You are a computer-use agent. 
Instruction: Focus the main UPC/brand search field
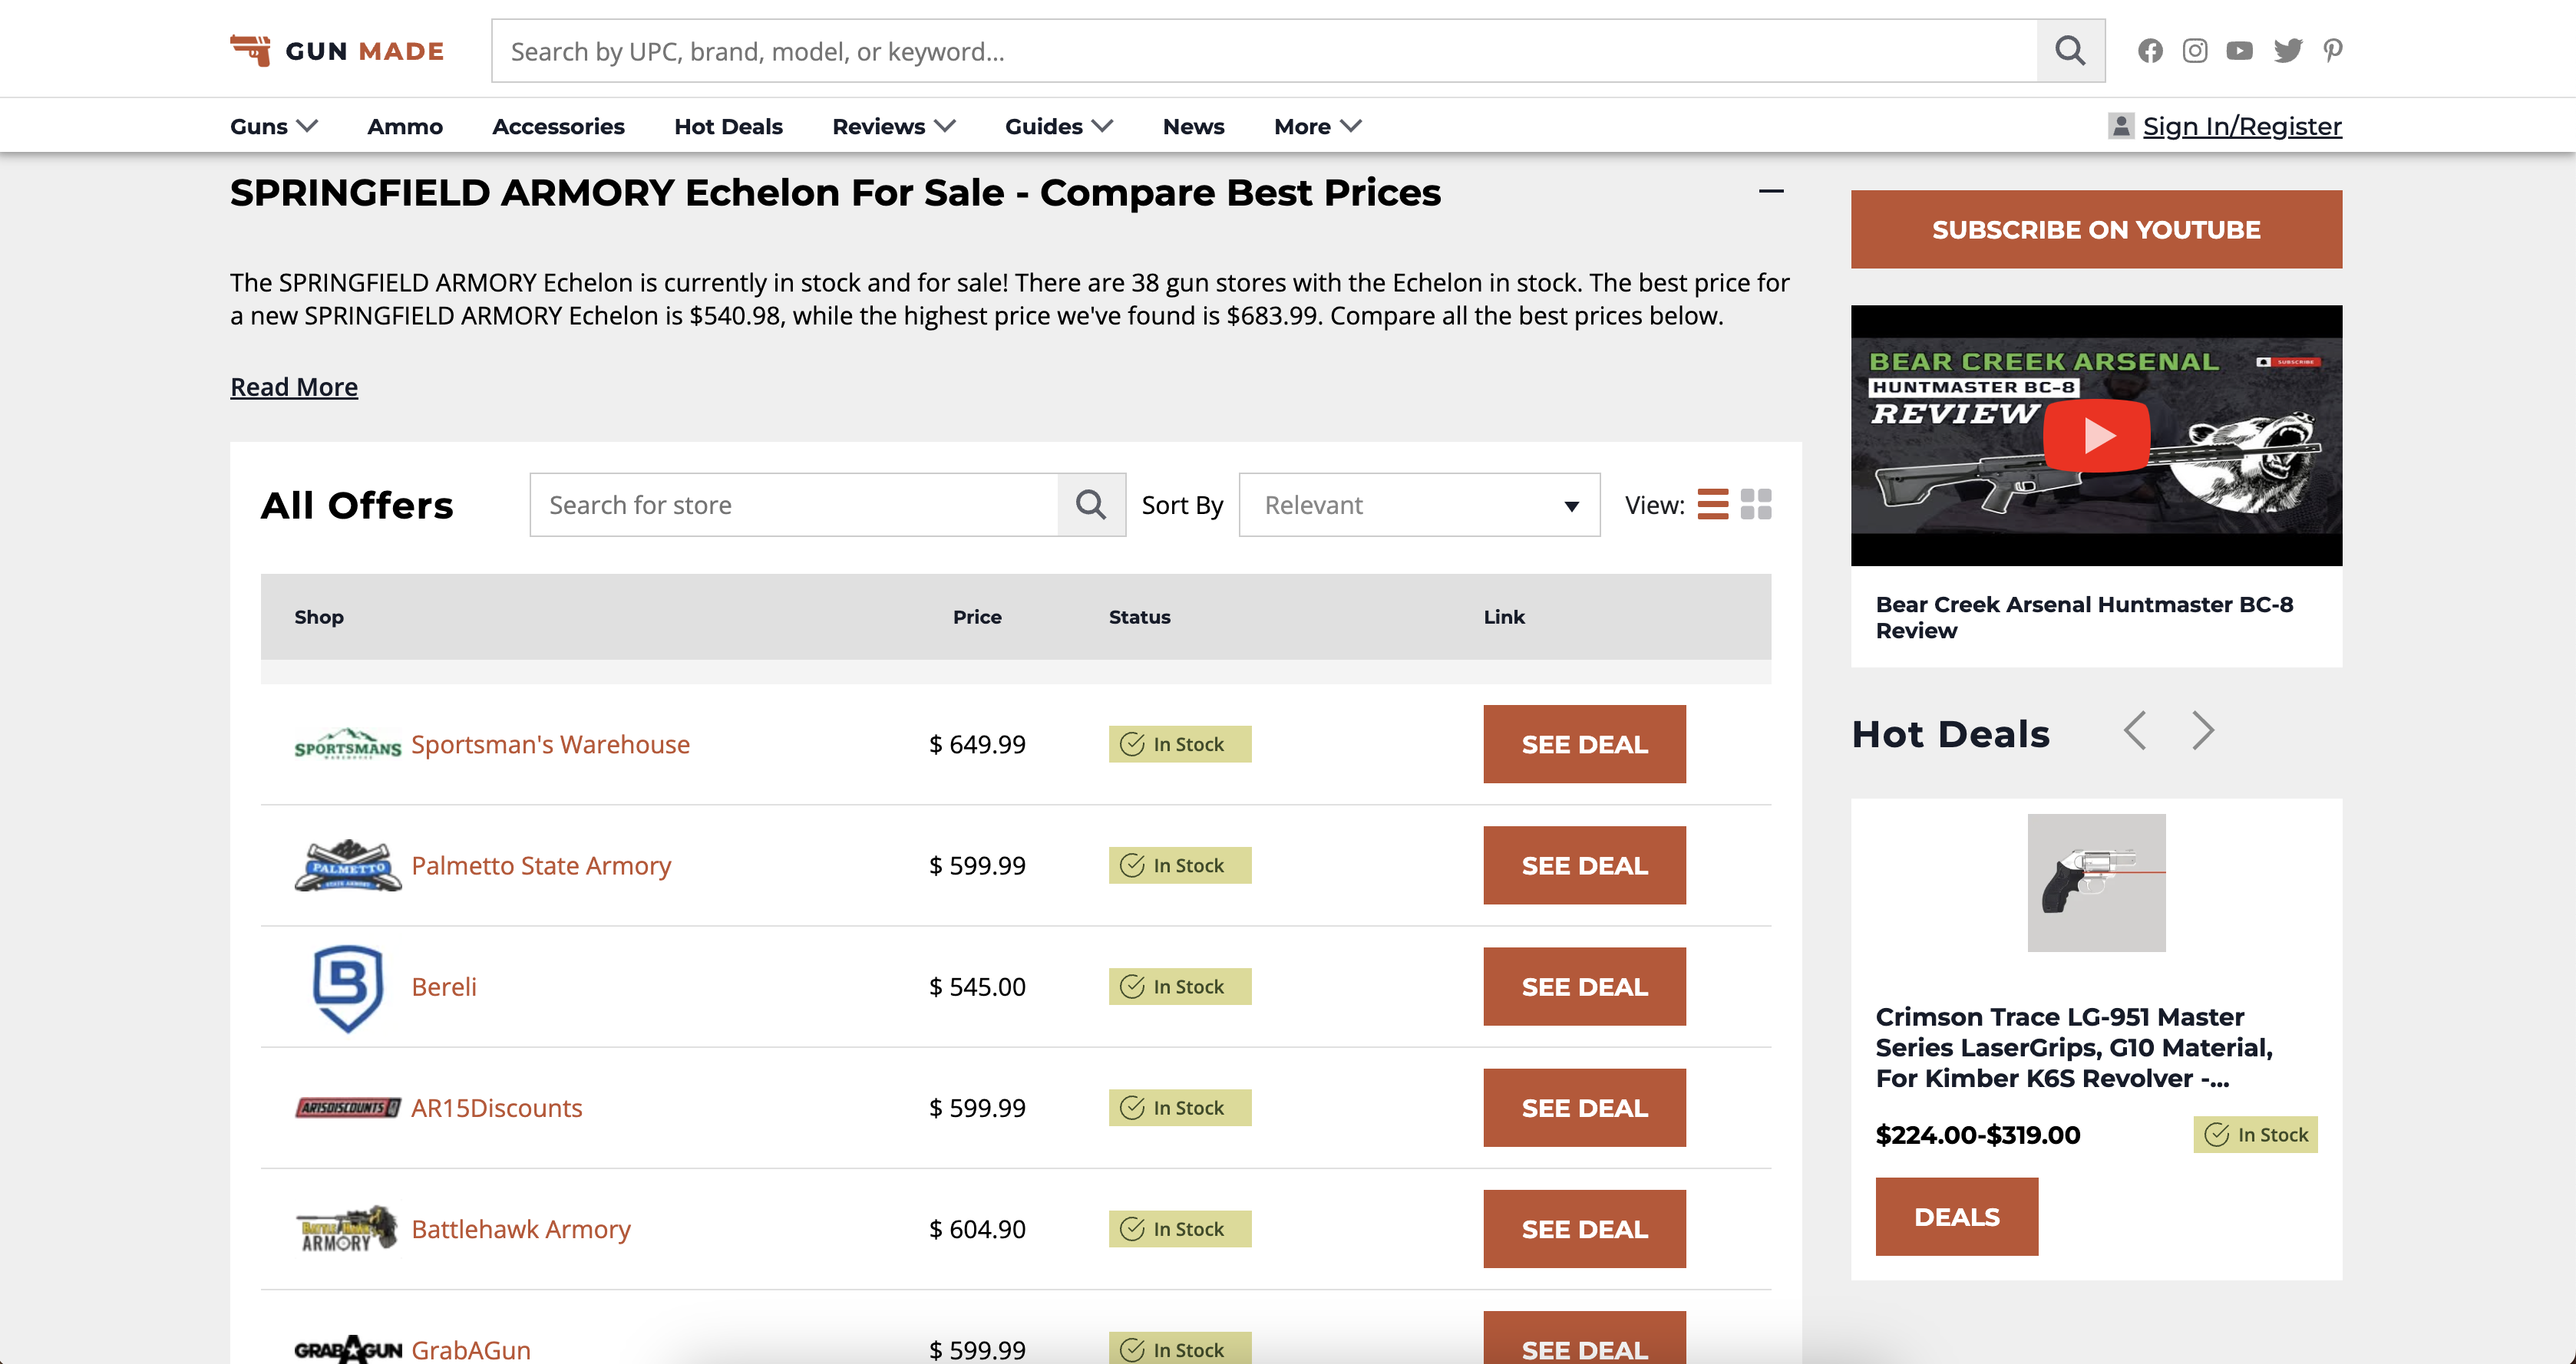(1264, 51)
